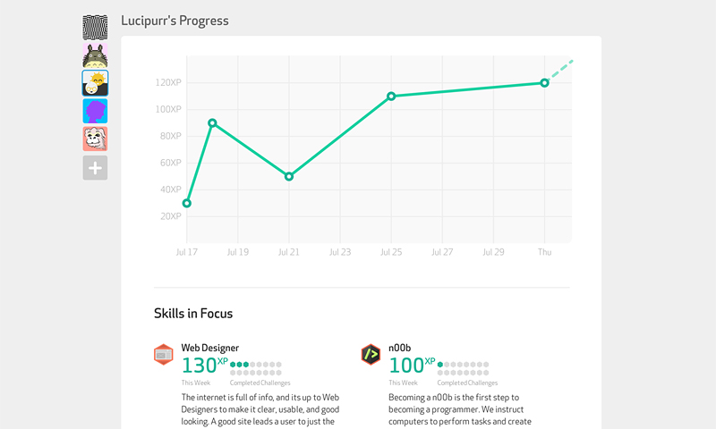Select the Jul 17 data point at 30XP
Screen dimensions: 716x429
coord(187,204)
